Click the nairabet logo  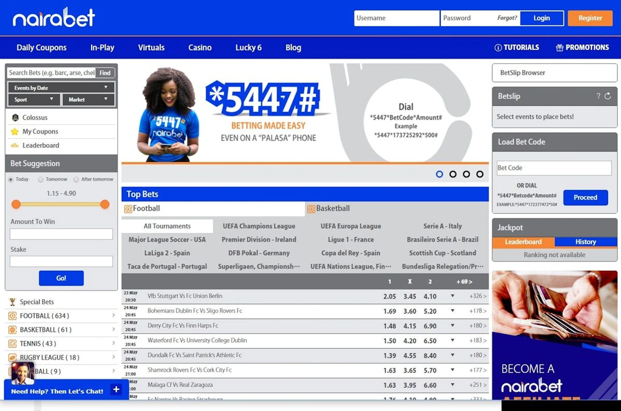[54, 17]
